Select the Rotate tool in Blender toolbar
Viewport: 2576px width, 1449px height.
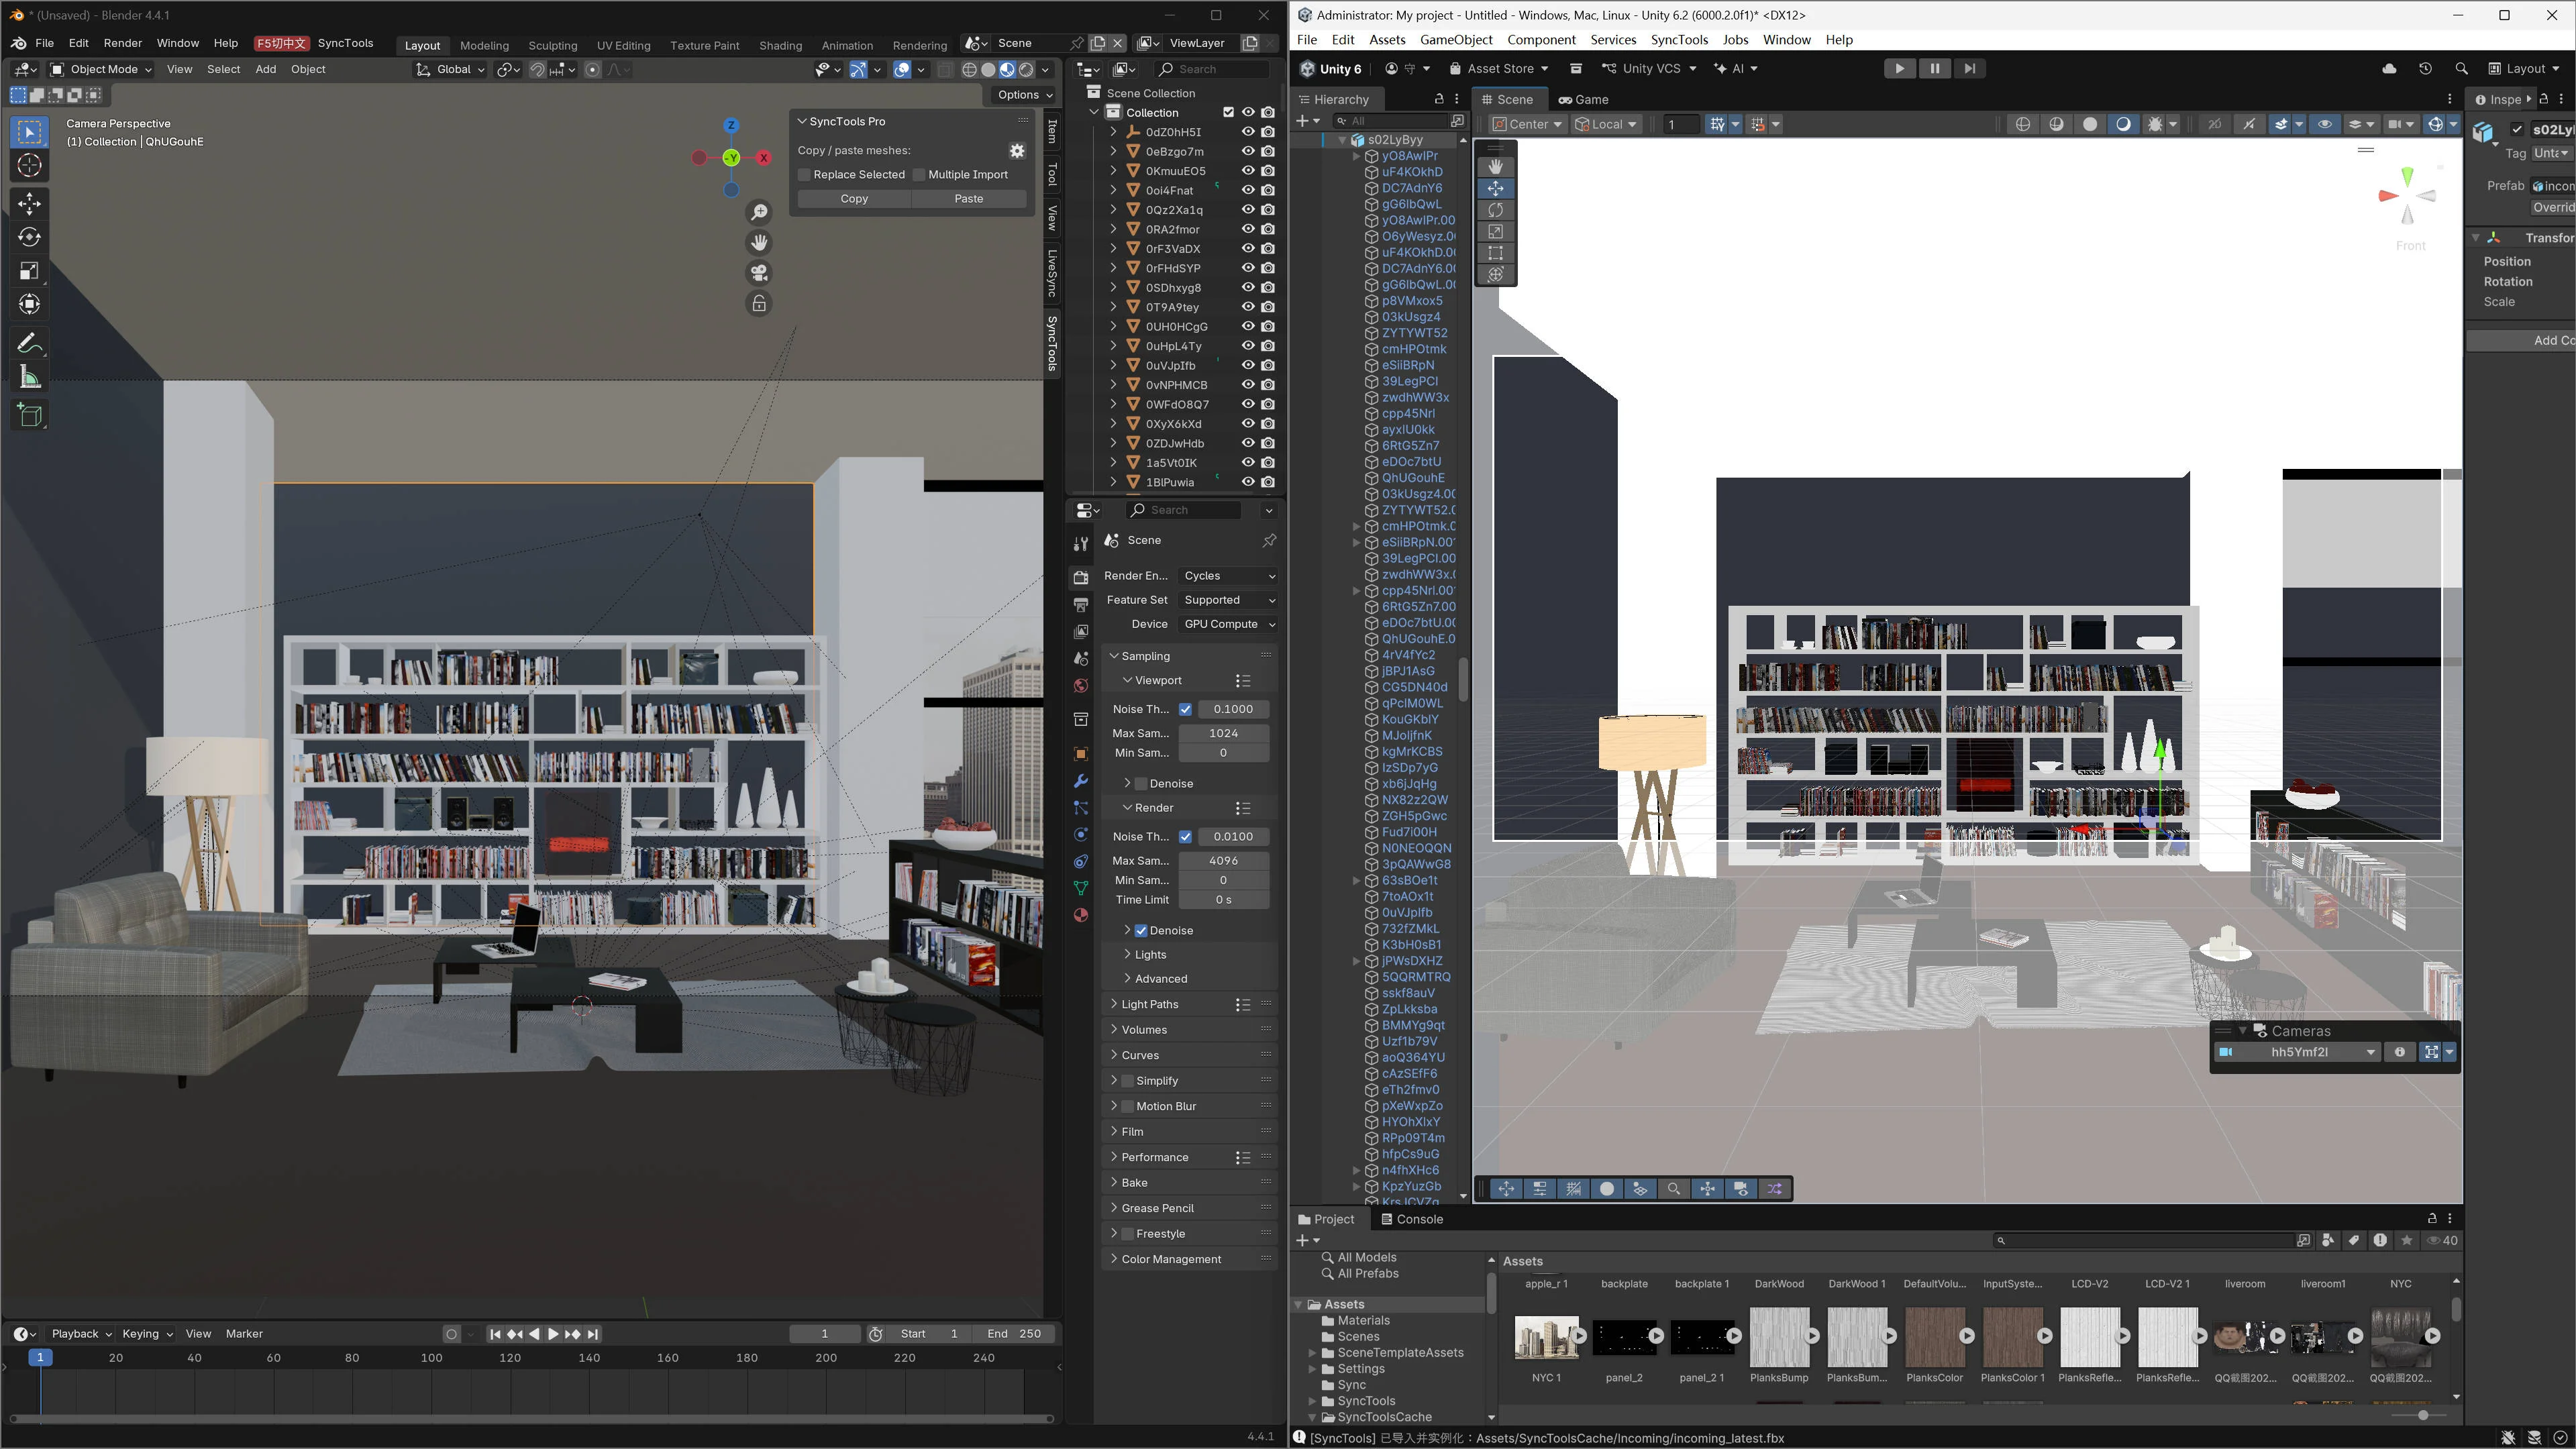[29, 237]
